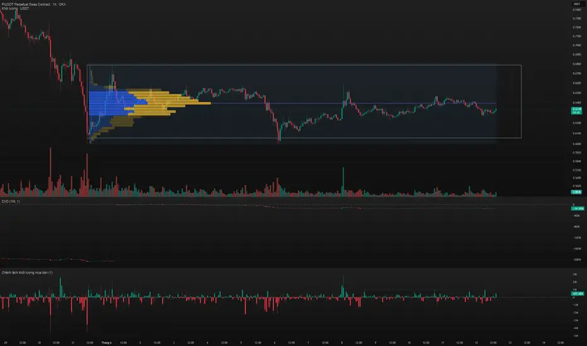Select the Chênh lệch khối lượng mua bán legend

(x=27, y=272)
